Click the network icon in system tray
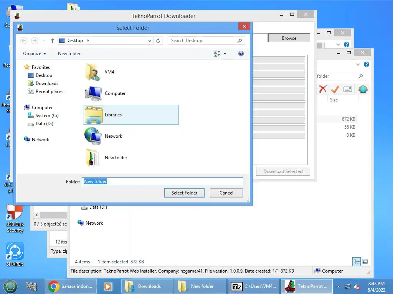Image resolution: width=393 pixels, height=294 pixels. click(x=348, y=287)
